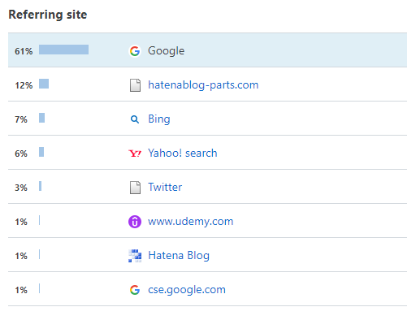Click the Bing row's traffic bar
Viewport: 416px width, 320px height.
tap(41, 118)
